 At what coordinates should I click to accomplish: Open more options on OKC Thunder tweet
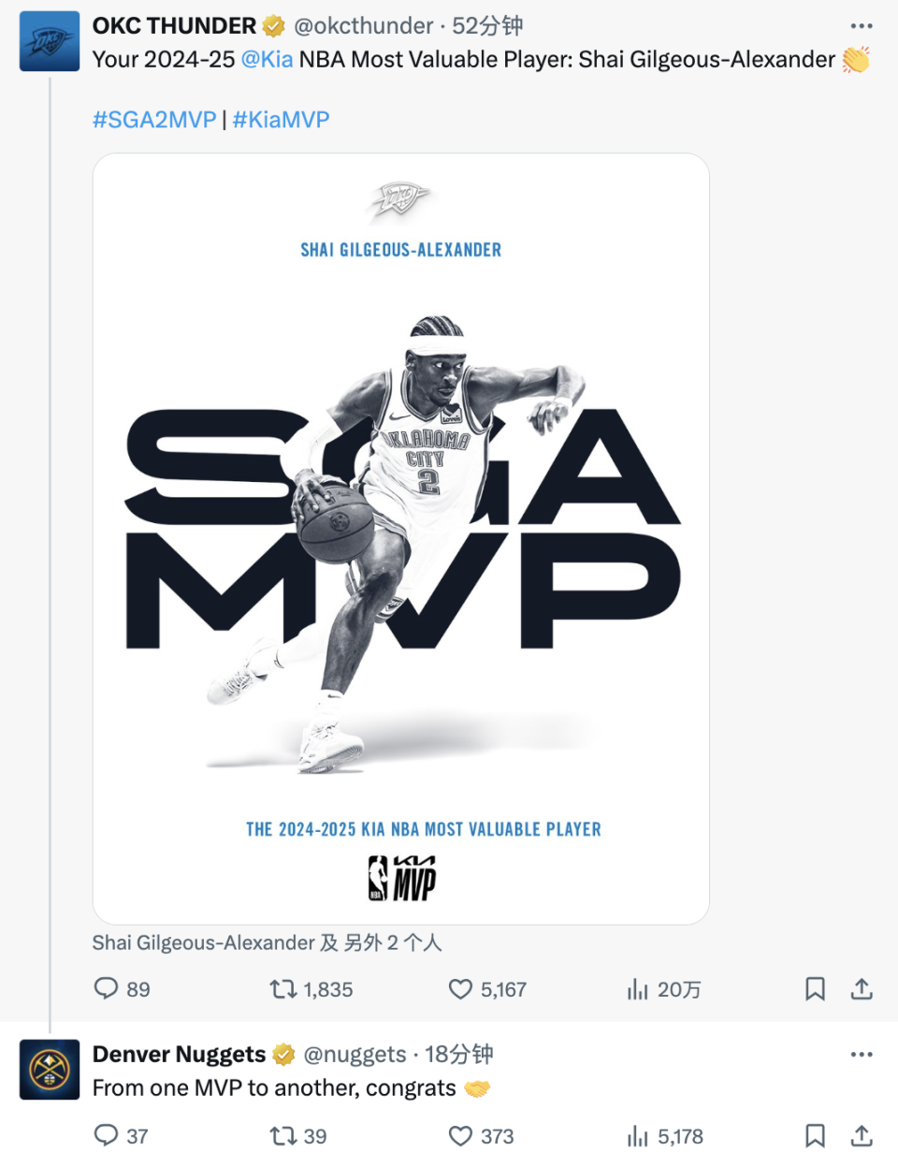point(862,26)
